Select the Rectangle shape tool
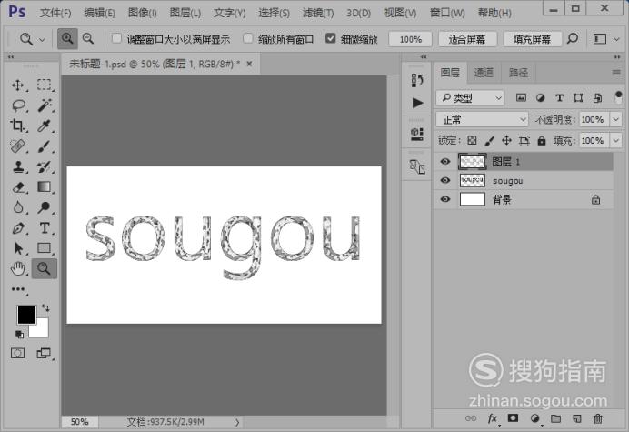 click(45, 248)
